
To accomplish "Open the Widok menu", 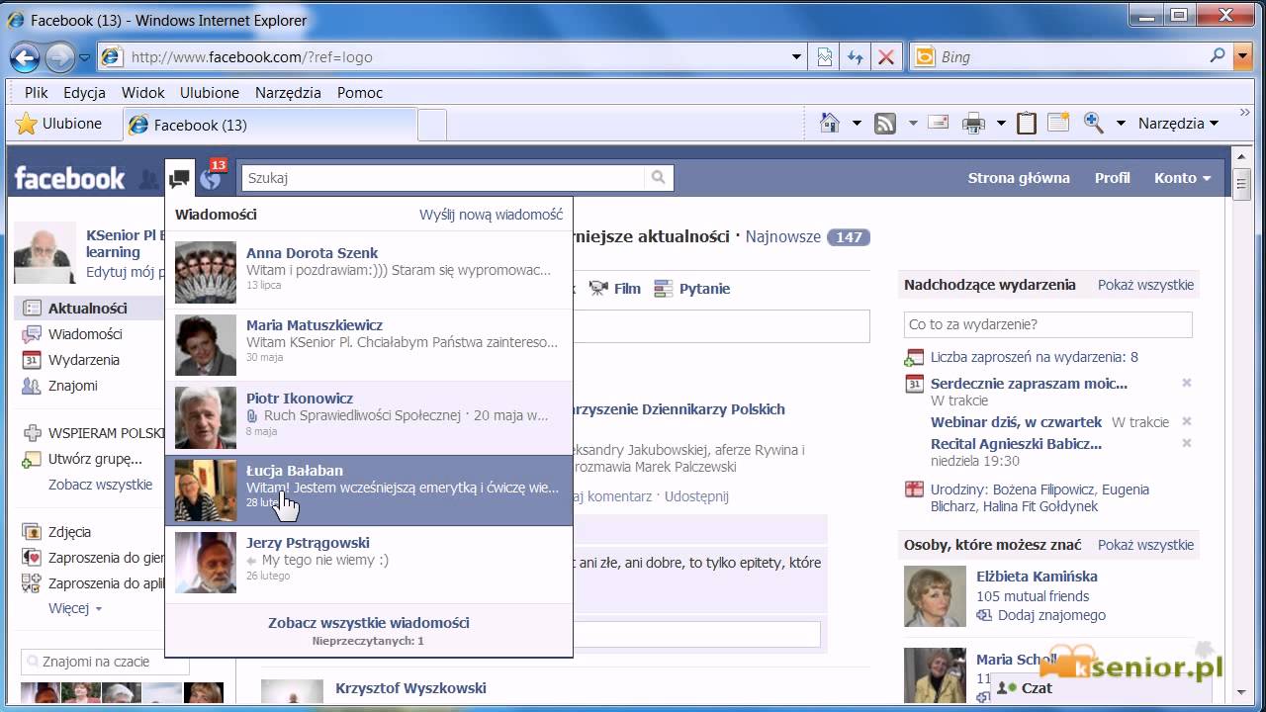I will click(x=143, y=92).
